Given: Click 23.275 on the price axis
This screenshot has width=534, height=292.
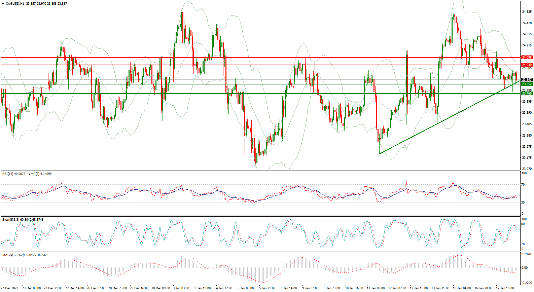Looking at the screenshot, I should (x=527, y=147).
